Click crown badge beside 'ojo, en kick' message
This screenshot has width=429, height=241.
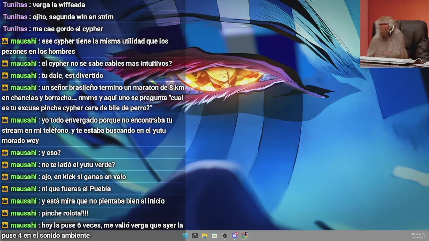pos(5,177)
